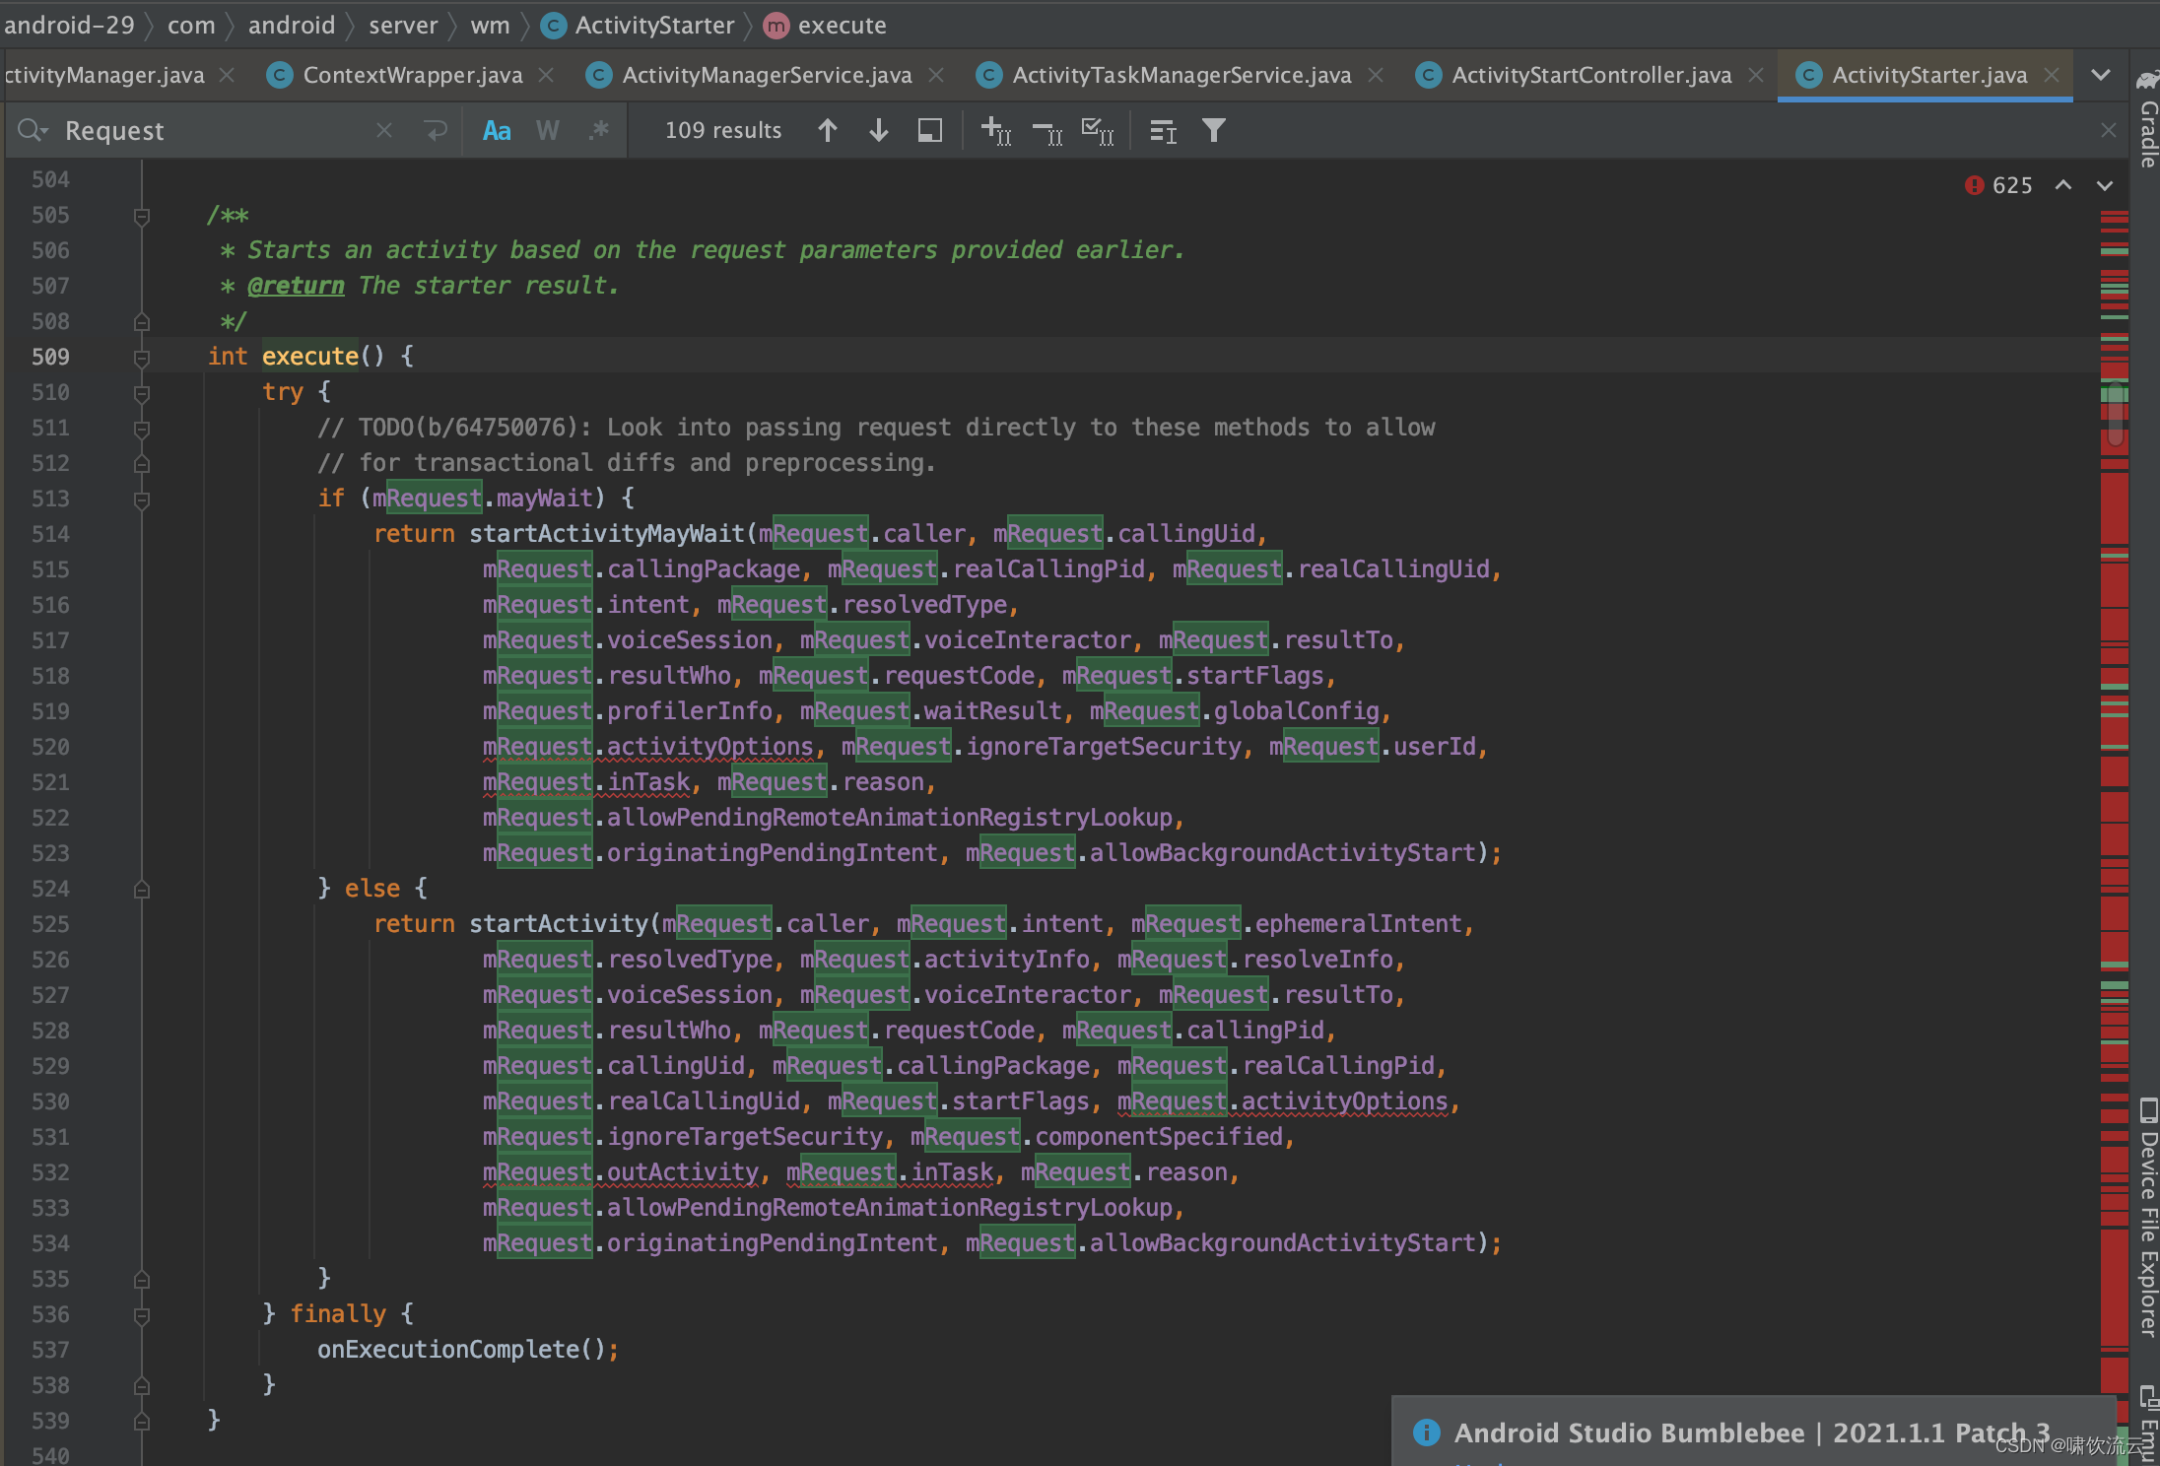Switch to ContextWrapper.java tab

(x=412, y=75)
